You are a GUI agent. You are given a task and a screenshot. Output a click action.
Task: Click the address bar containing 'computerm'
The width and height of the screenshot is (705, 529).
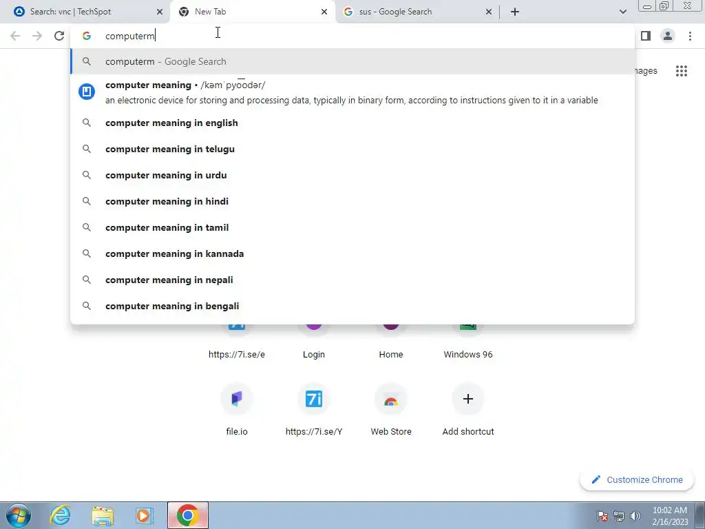pos(352,36)
